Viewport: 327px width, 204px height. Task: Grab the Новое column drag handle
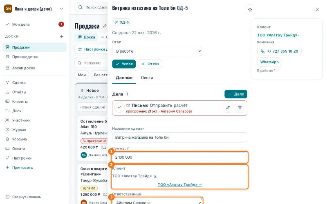point(82,91)
